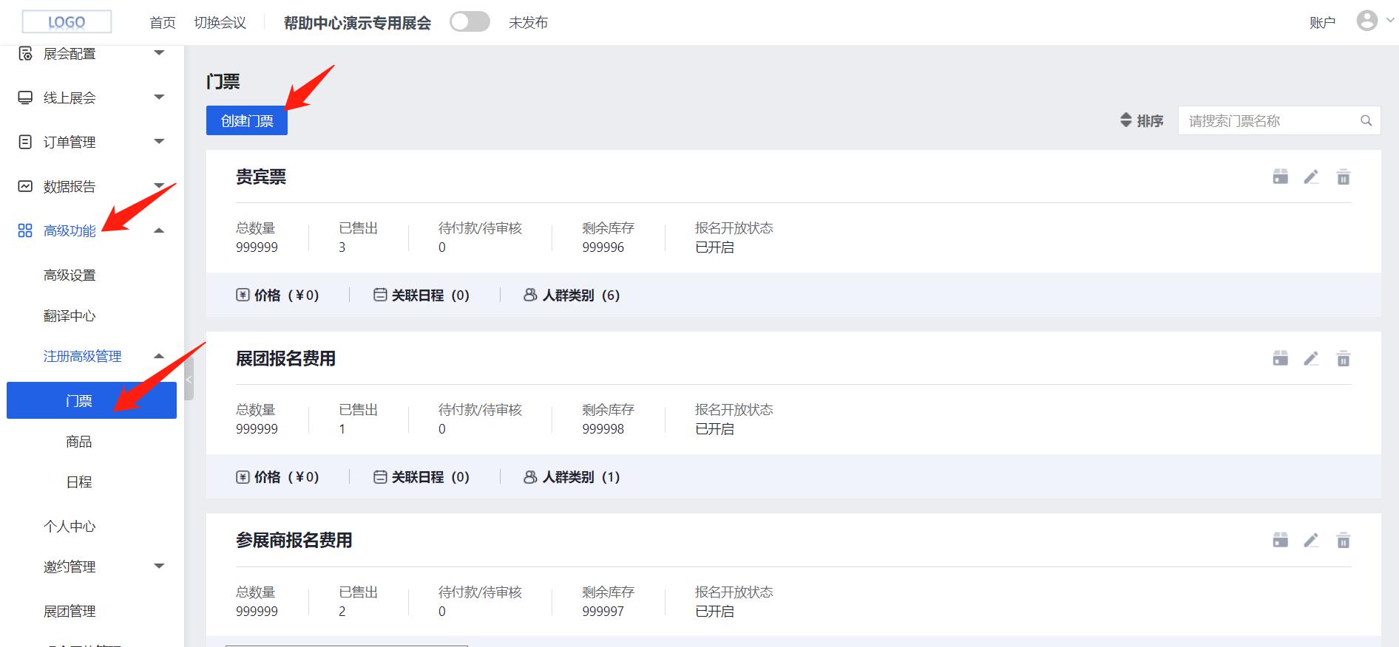Image resolution: width=1399 pixels, height=647 pixels.
Task: Edit the 展团报名费用 ticket using the pencil icon
Action: coord(1311,359)
